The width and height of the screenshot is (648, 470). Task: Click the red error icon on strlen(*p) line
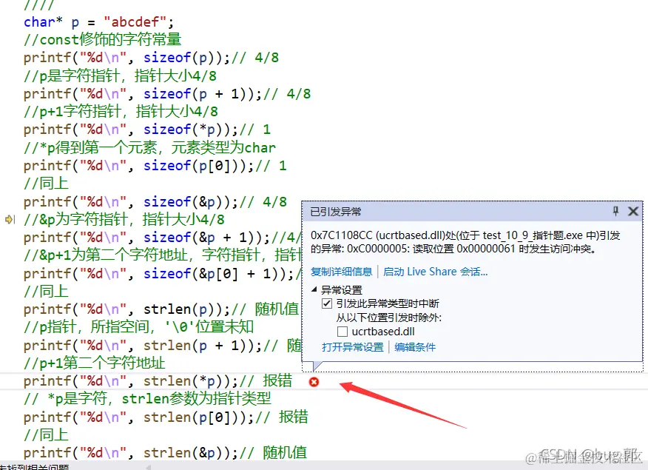click(314, 382)
